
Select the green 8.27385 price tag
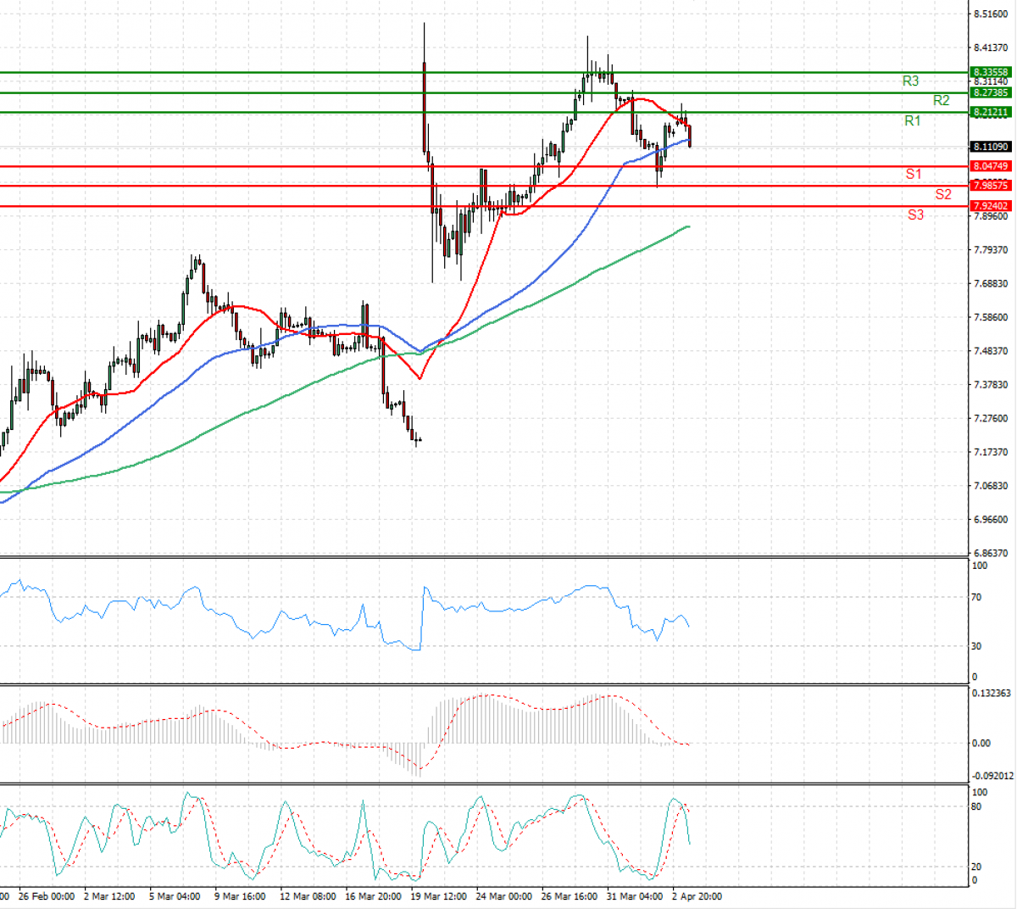[x=990, y=92]
